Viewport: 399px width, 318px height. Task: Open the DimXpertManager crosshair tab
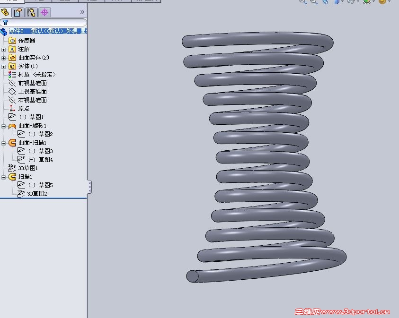click(44, 12)
